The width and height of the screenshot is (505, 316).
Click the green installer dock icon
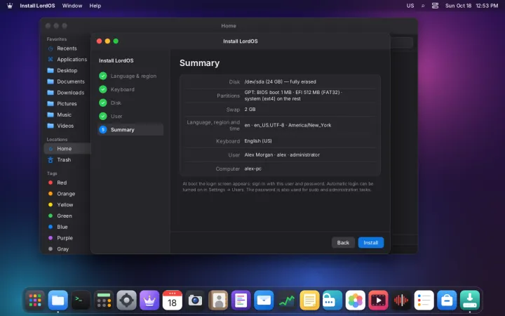point(469,301)
